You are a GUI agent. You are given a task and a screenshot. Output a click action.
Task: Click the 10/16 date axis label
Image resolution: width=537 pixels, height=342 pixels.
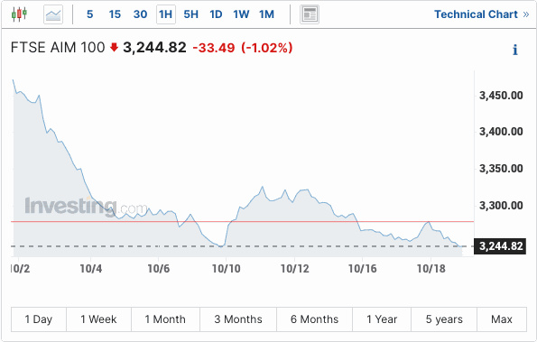pos(362,269)
